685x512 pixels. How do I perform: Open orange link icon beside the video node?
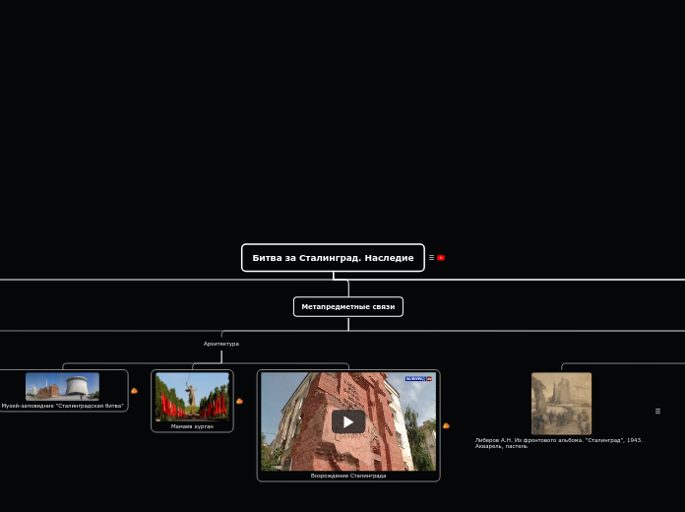point(446,425)
